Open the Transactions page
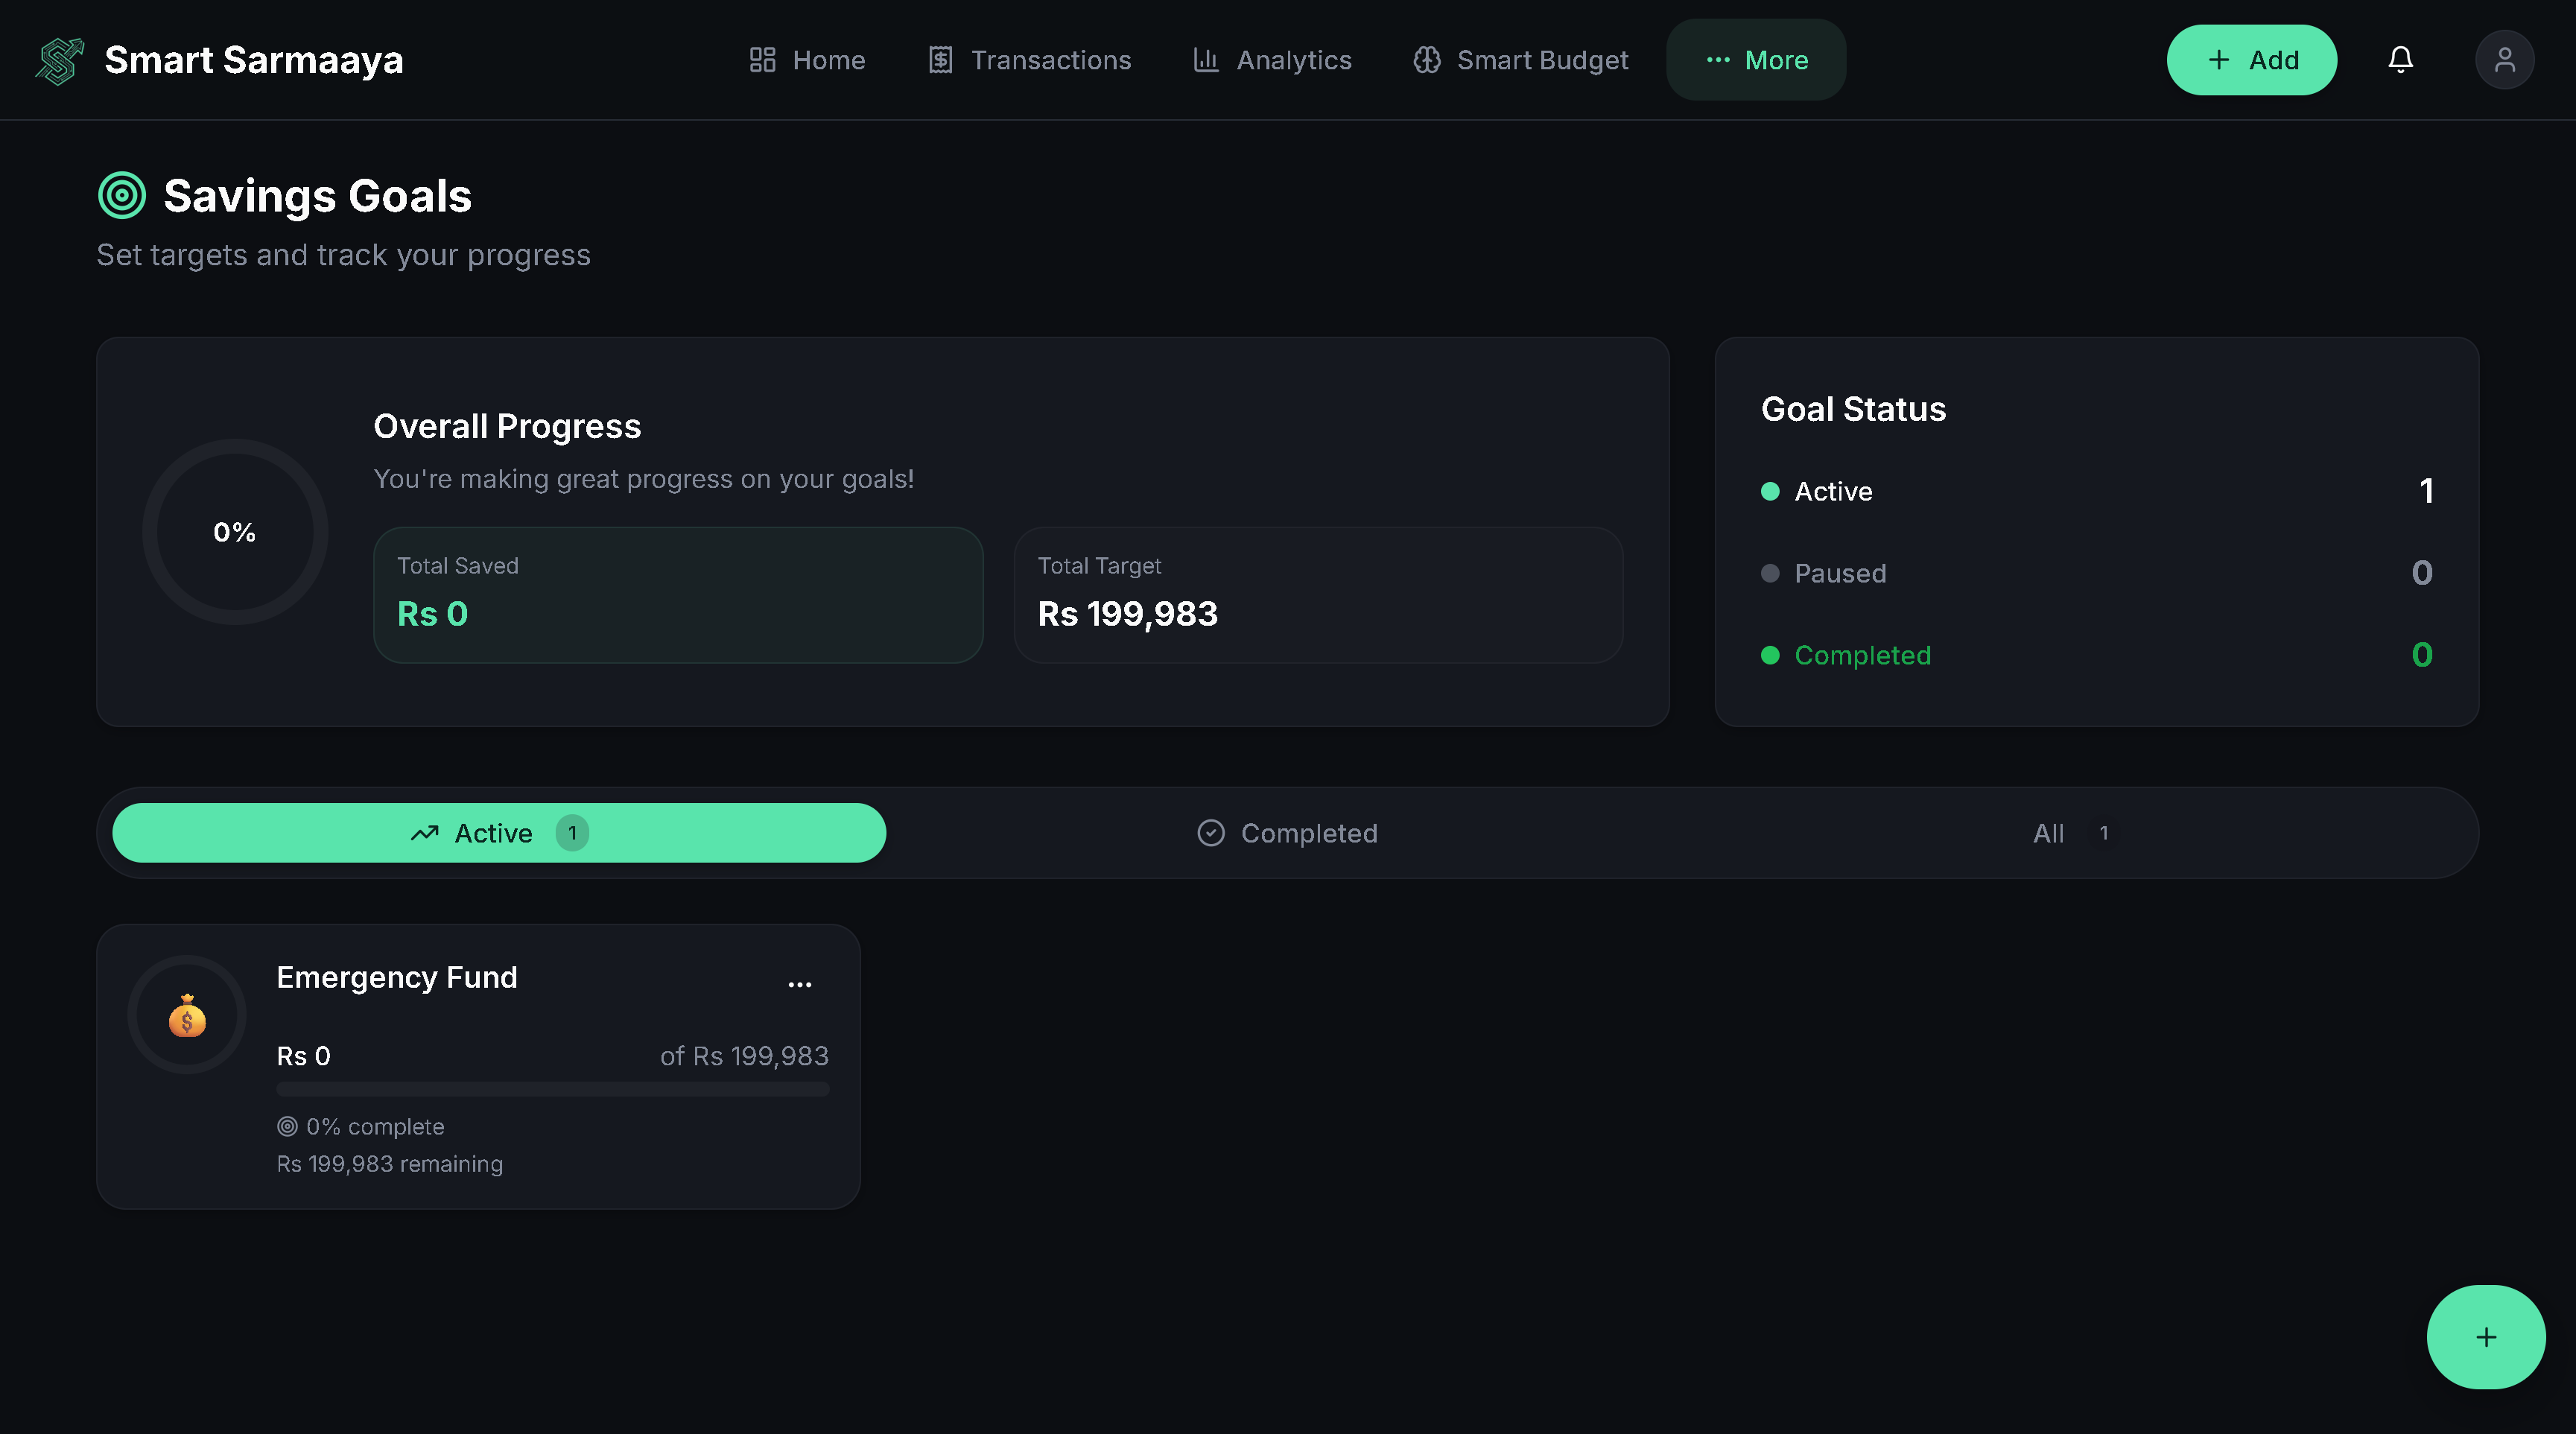Viewport: 2576px width, 1434px height. coord(1030,60)
